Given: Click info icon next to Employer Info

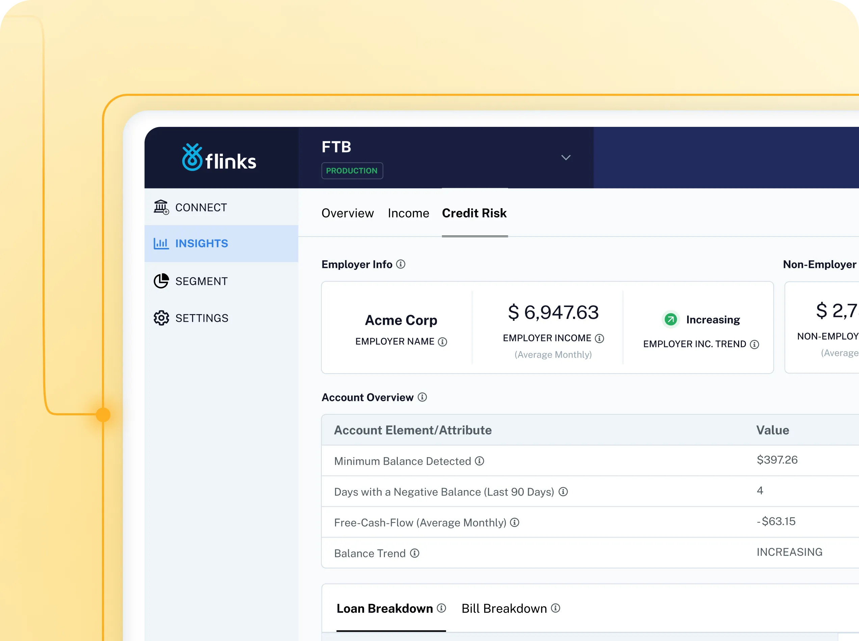Looking at the screenshot, I should (x=400, y=264).
